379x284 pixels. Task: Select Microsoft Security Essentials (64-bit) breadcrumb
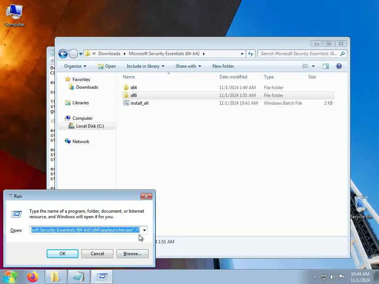164,54
